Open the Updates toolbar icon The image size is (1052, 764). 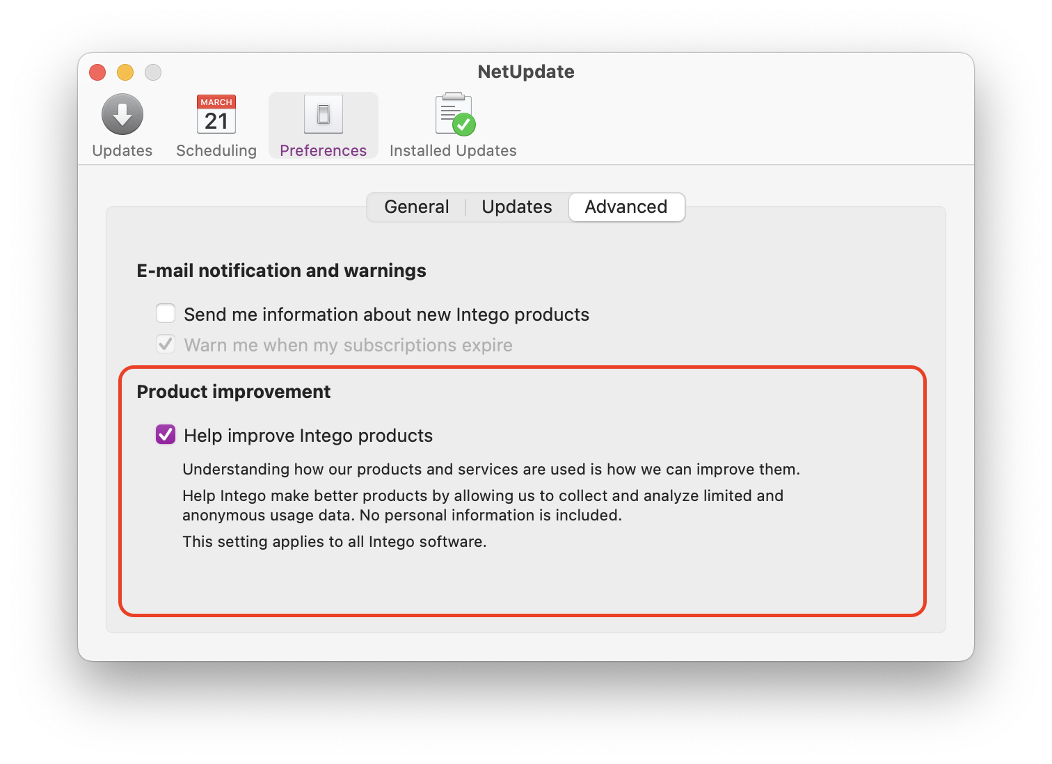pos(122,114)
